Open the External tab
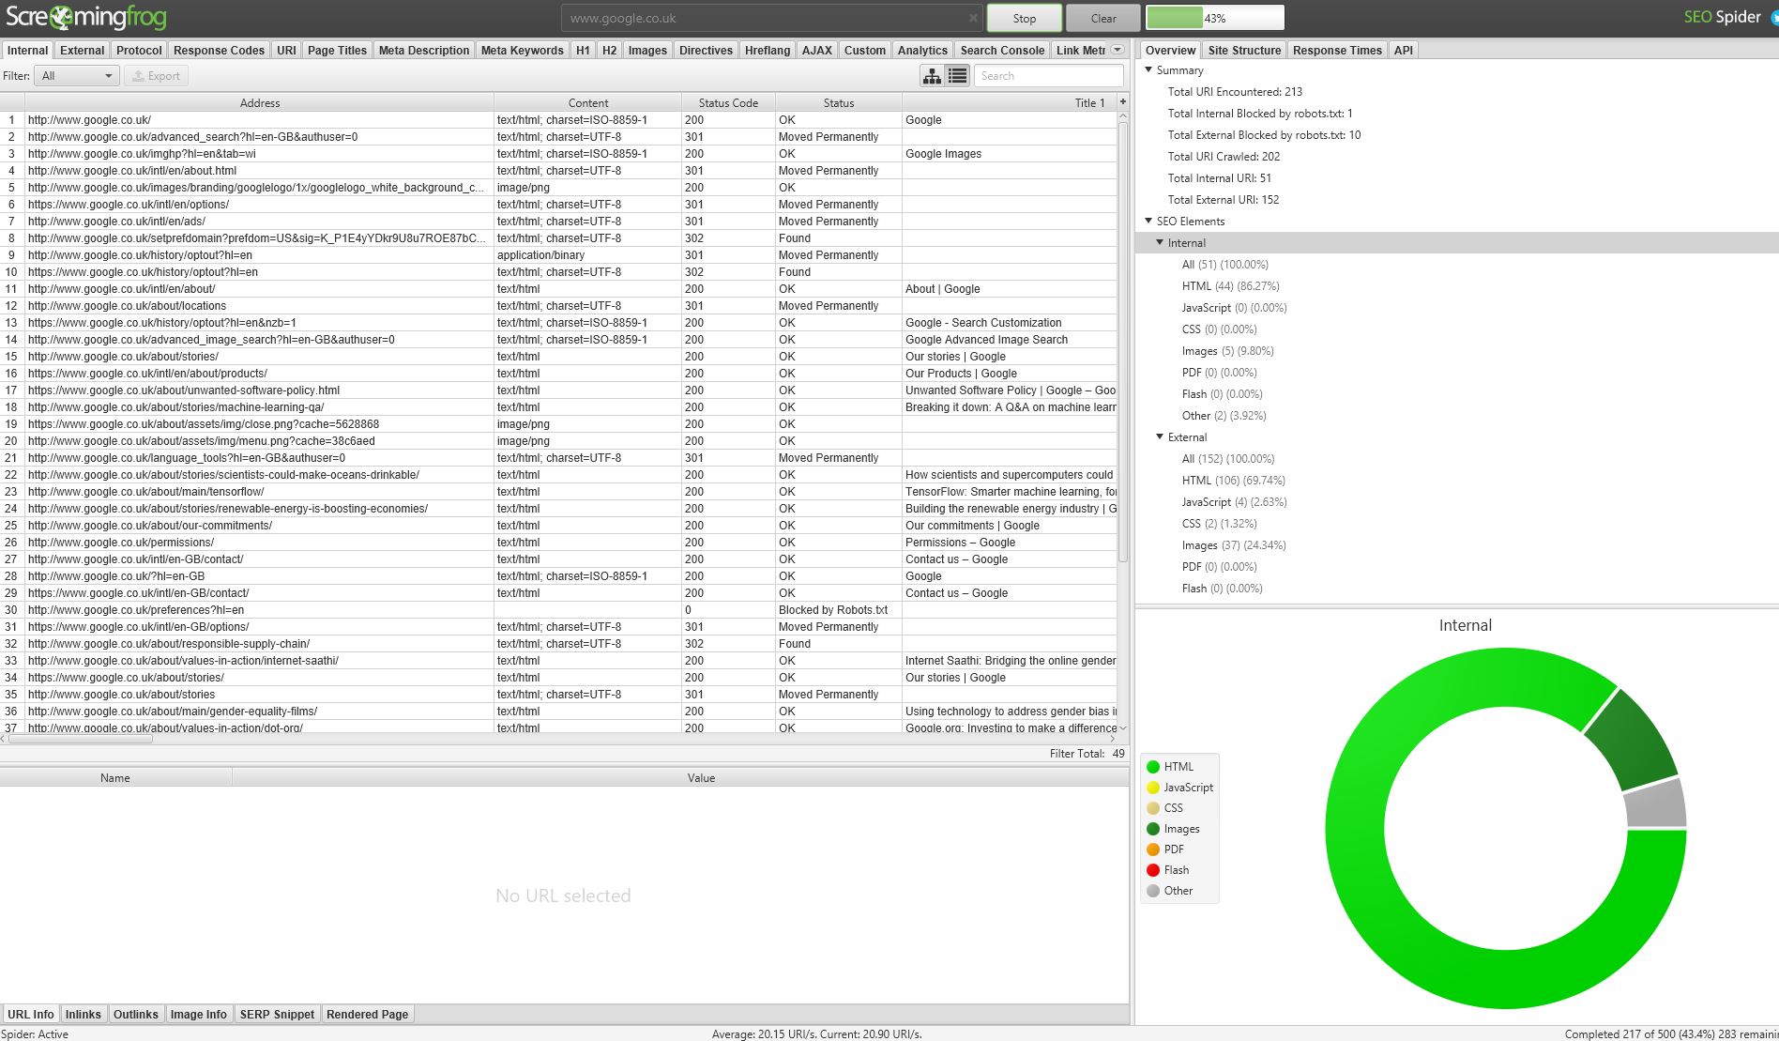The image size is (1779, 1041). (83, 51)
